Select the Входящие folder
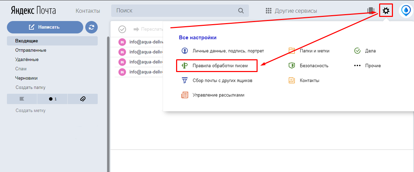The image size is (414, 172). [x=26, y=41]
